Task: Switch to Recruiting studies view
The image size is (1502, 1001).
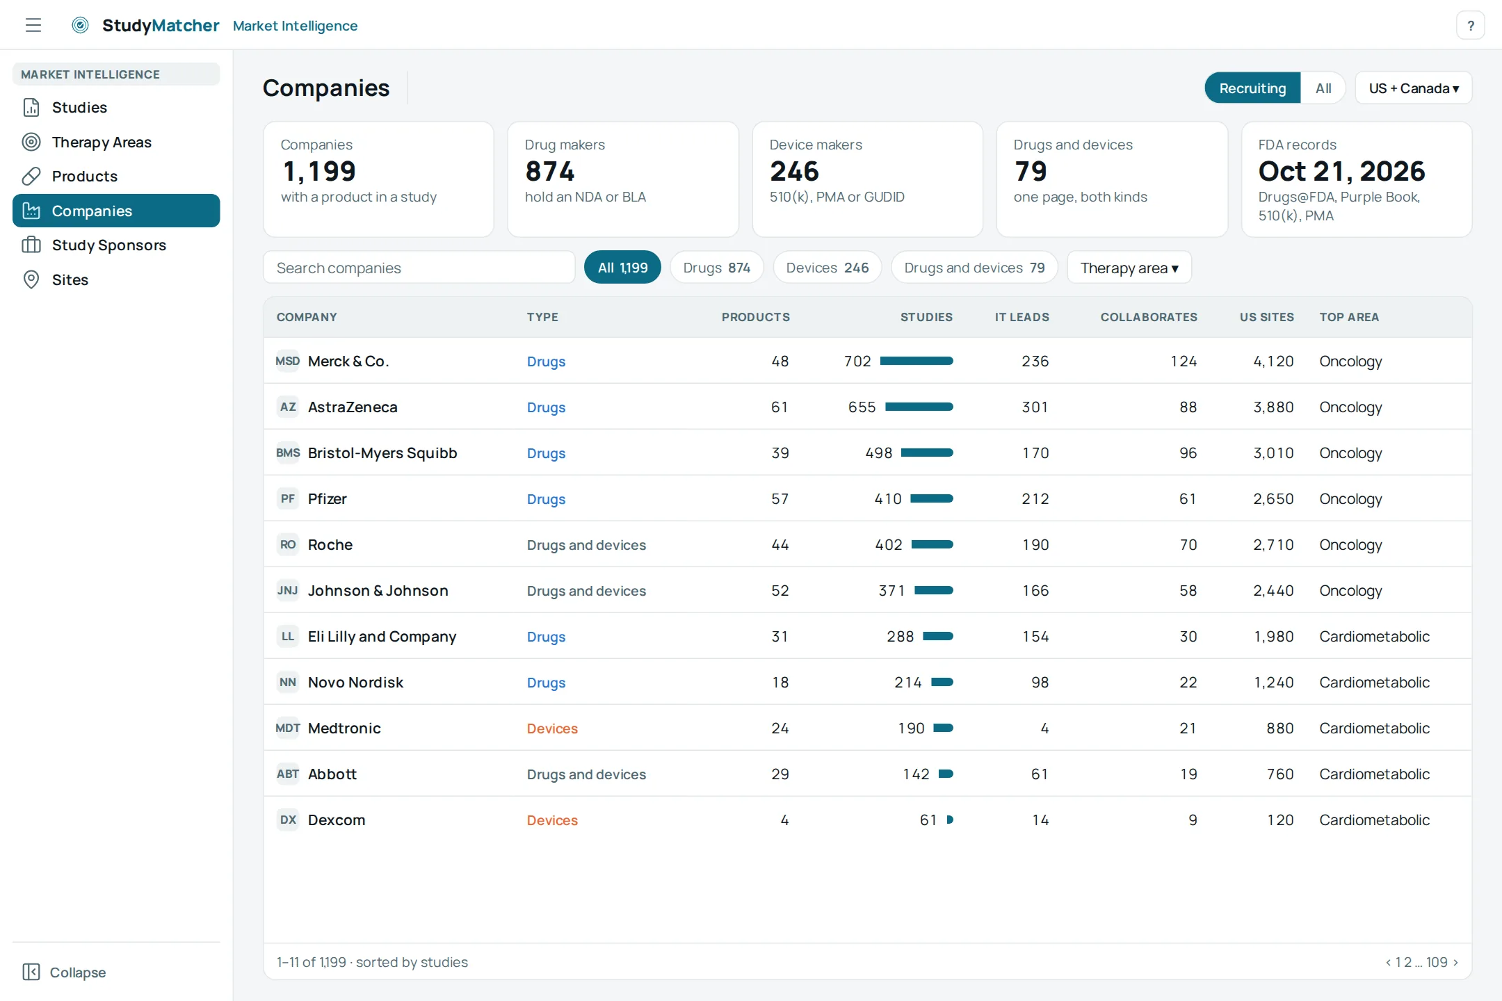Action: coord(1252,88)
